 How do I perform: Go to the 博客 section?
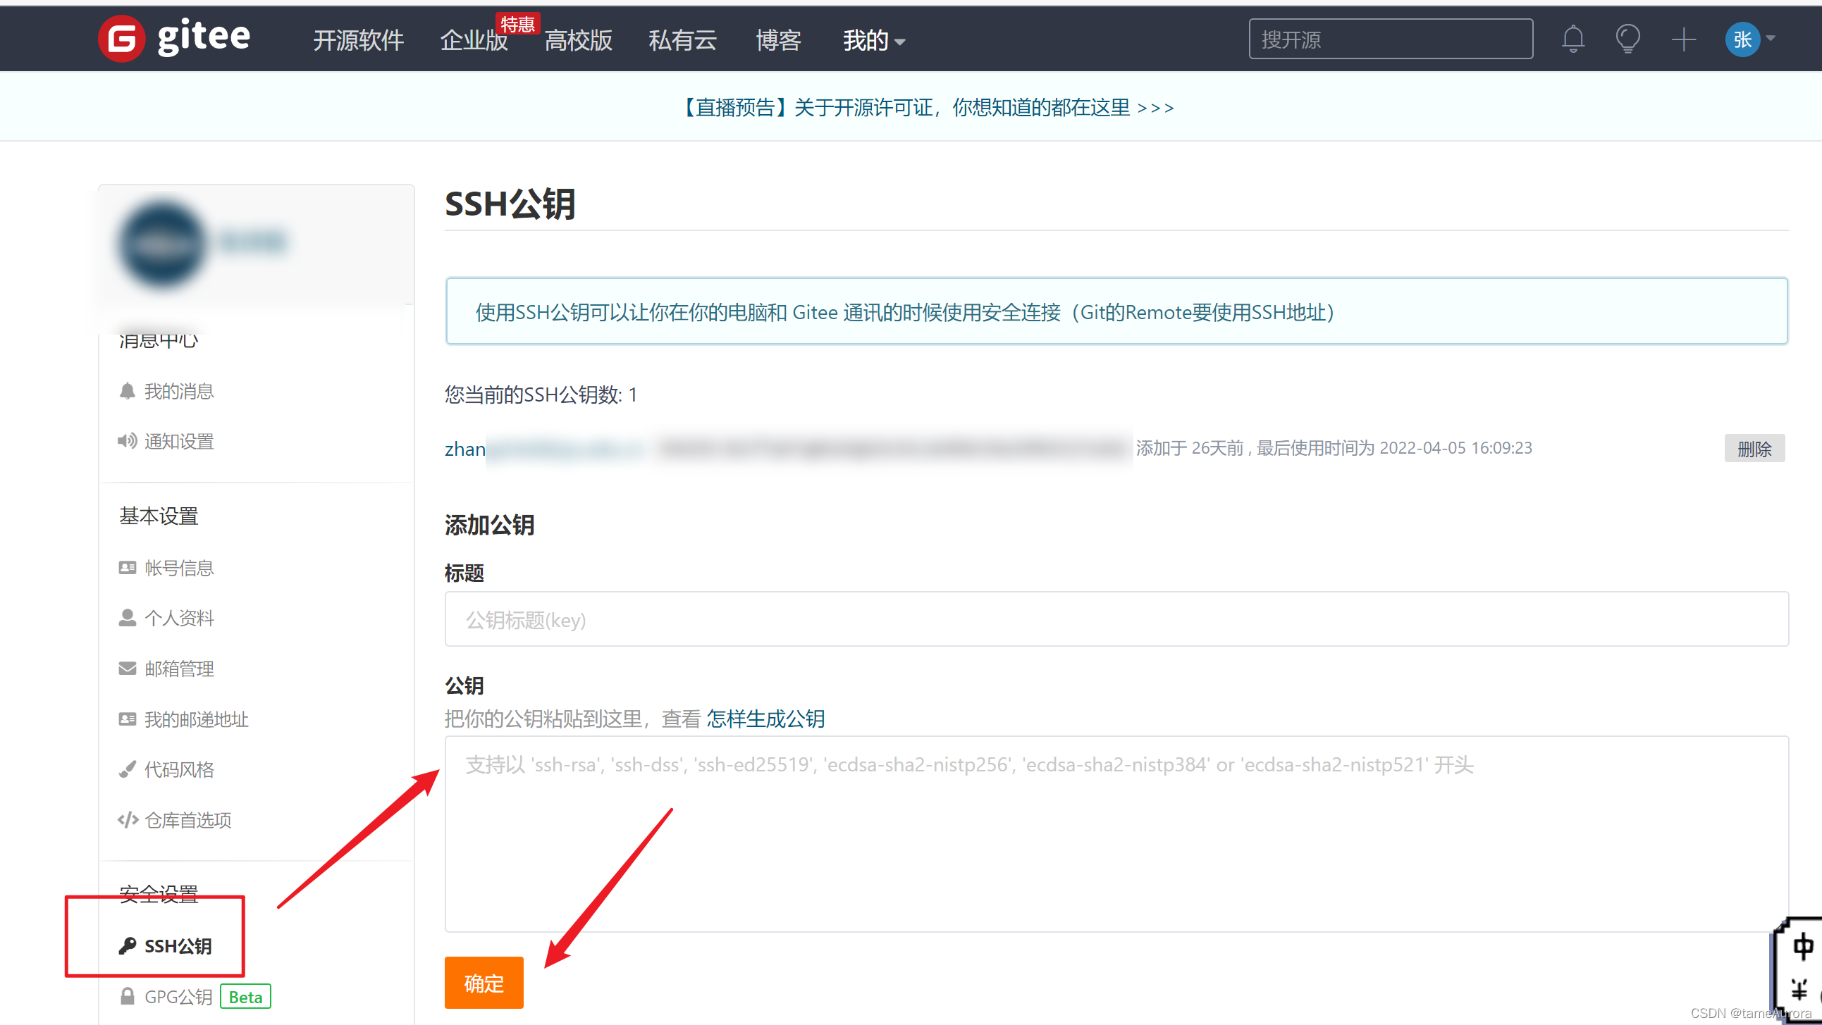[x=778, y=40]
